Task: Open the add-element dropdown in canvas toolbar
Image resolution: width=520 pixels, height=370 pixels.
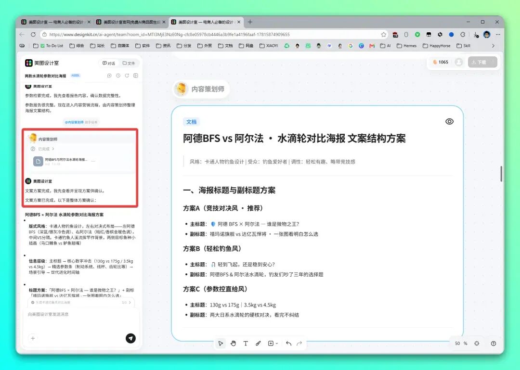Action: point(273,343)
